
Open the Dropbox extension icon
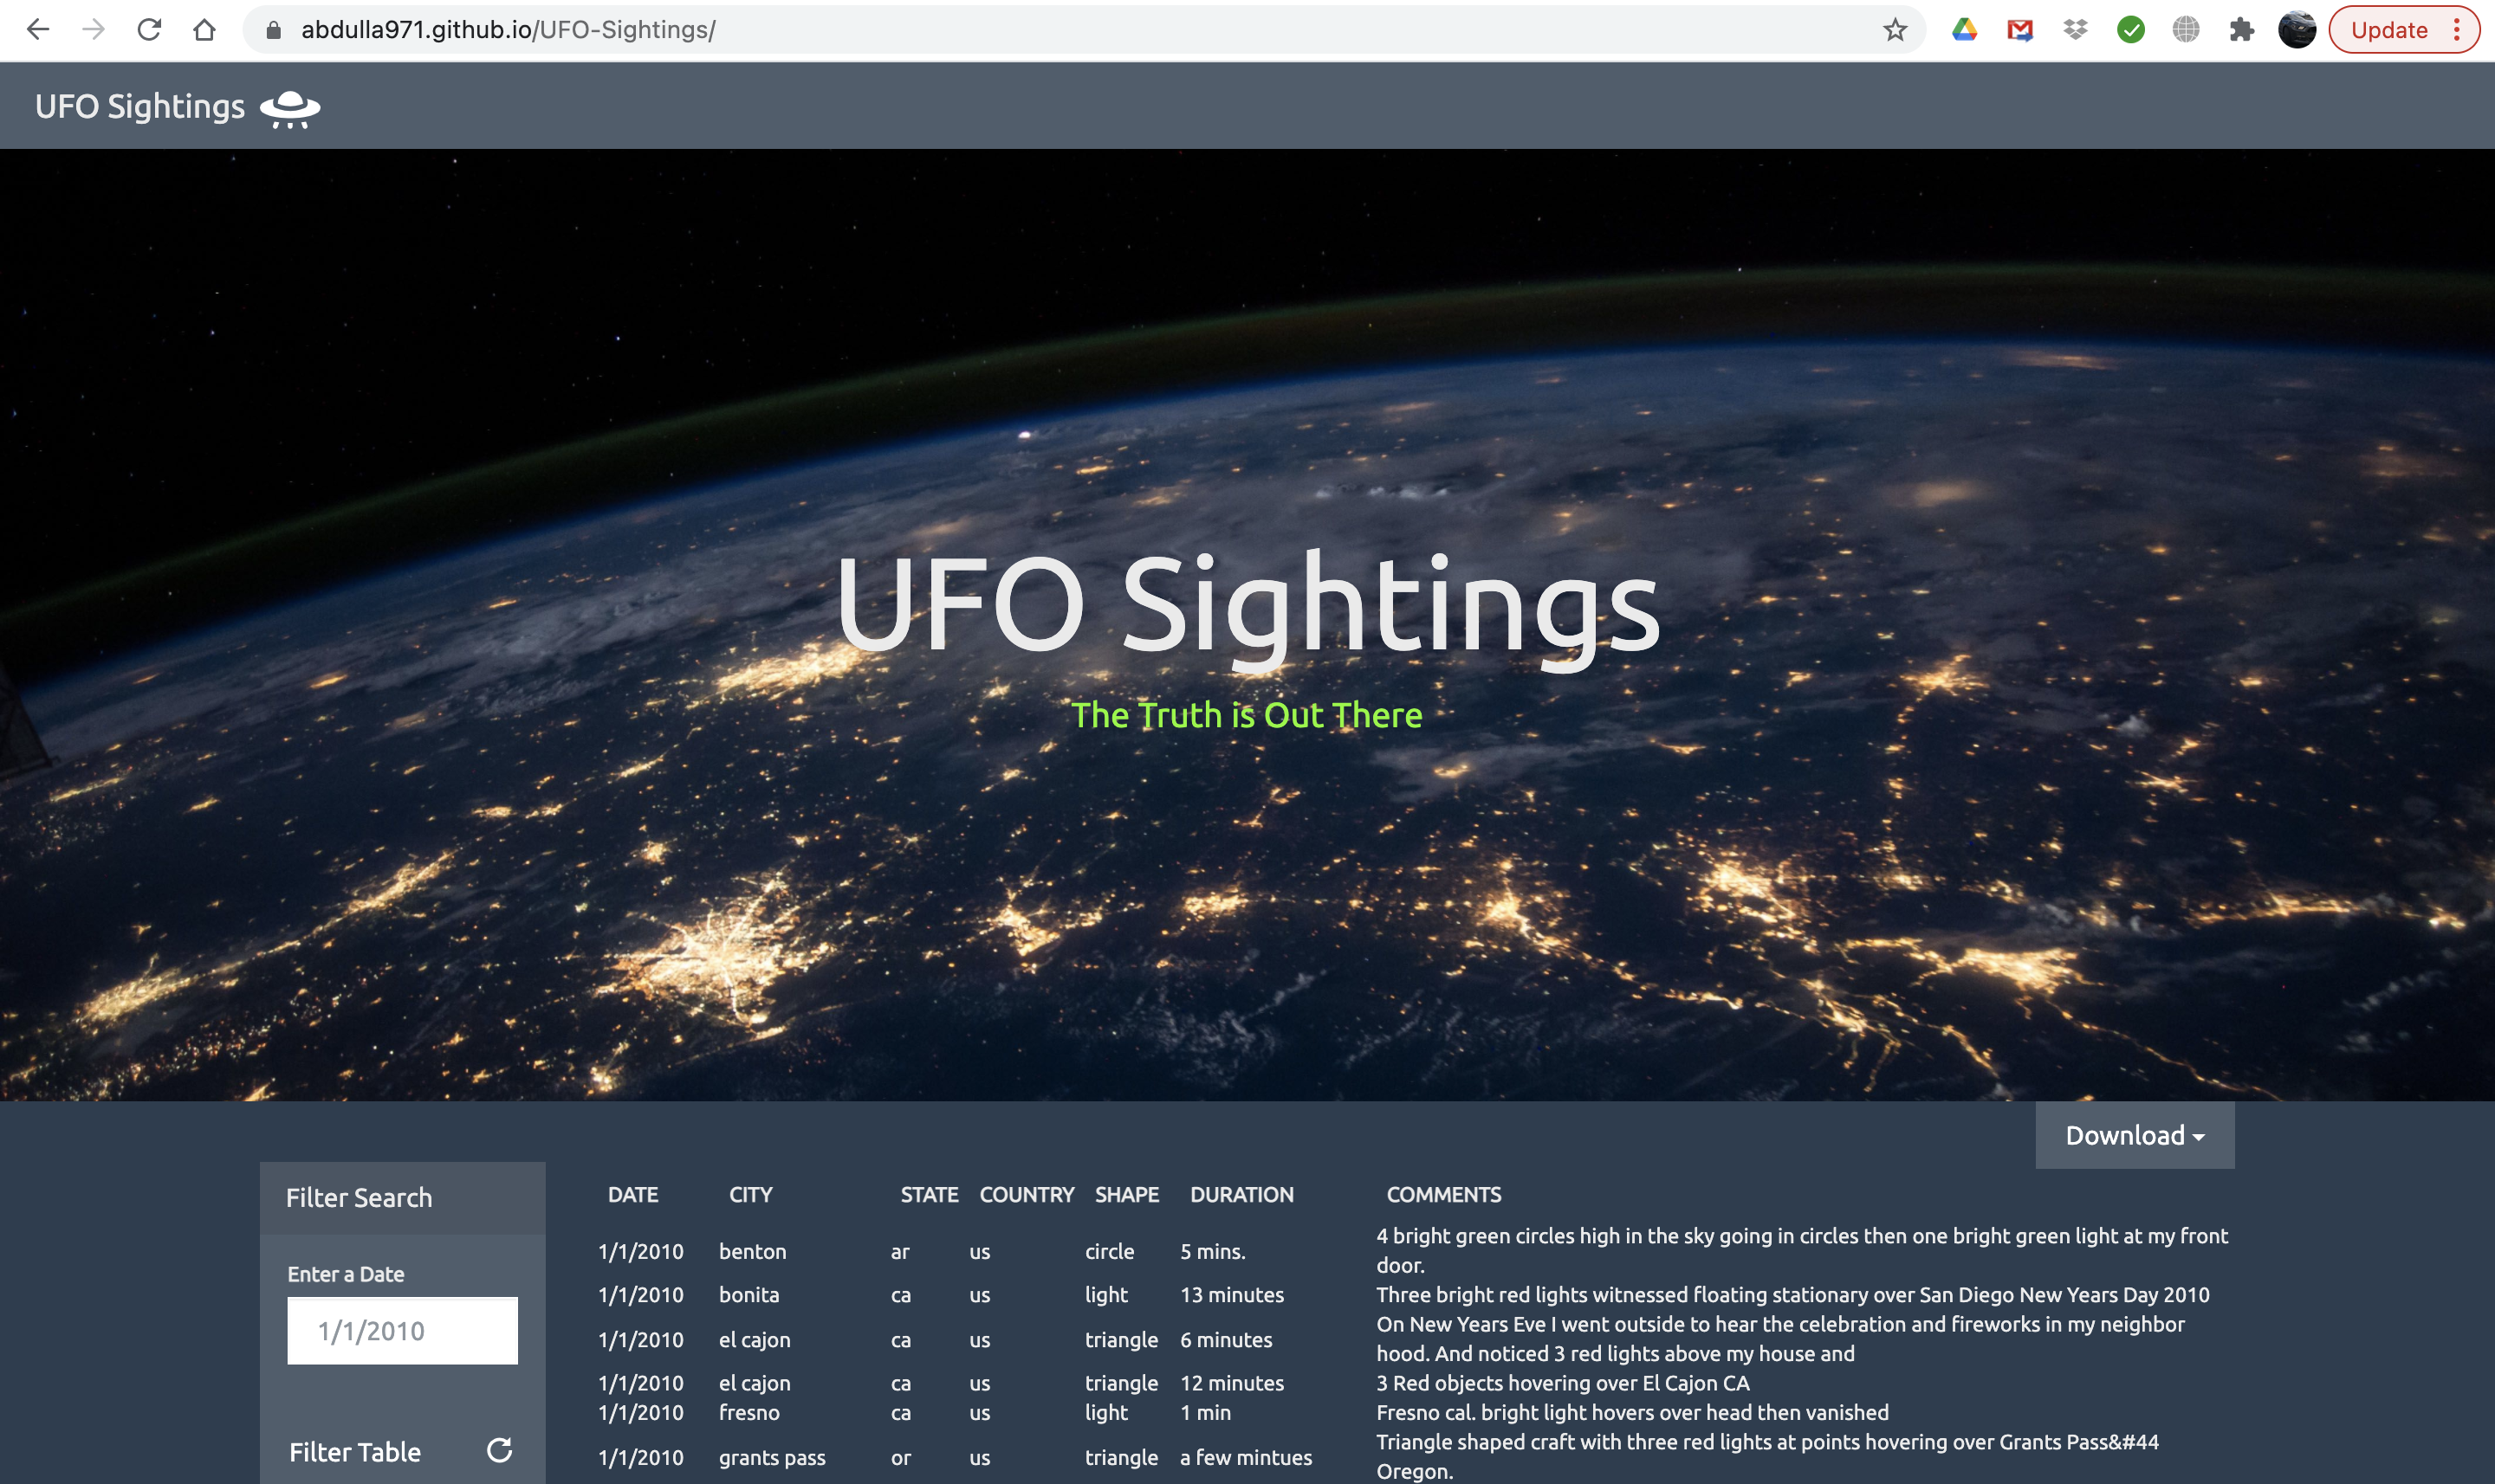pyautogui.click(x=2076, y=30)
